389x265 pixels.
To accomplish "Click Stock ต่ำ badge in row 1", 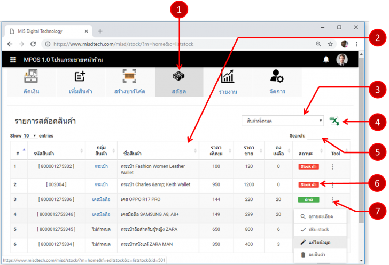I will pos(309,167).
